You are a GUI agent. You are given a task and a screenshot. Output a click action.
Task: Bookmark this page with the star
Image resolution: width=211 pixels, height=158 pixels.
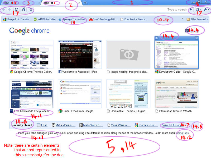click(x=31, y=9)
